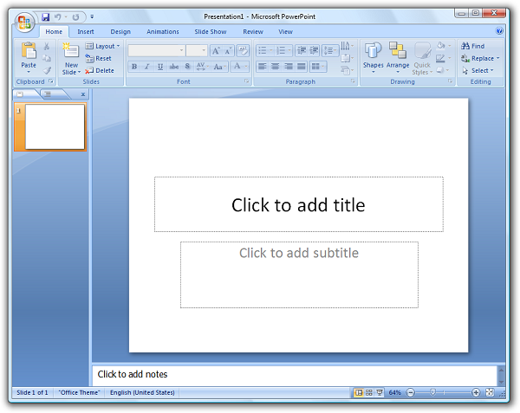520x413 pixels.
Task: Click the Paste icon
Action: pos(29,54)
